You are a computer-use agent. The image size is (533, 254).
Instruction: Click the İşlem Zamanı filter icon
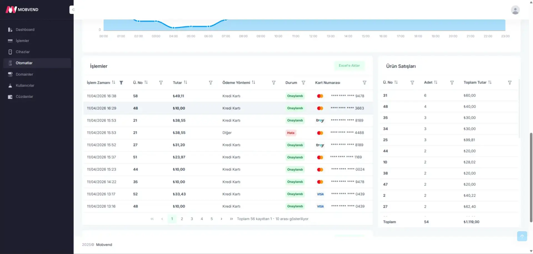click(x=121, y=83)
